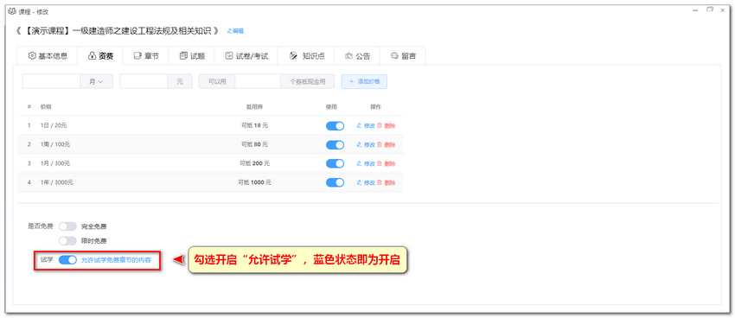The image size is (735, 318).
Task: Open the 知识点 tab
Action: point(307,55)
